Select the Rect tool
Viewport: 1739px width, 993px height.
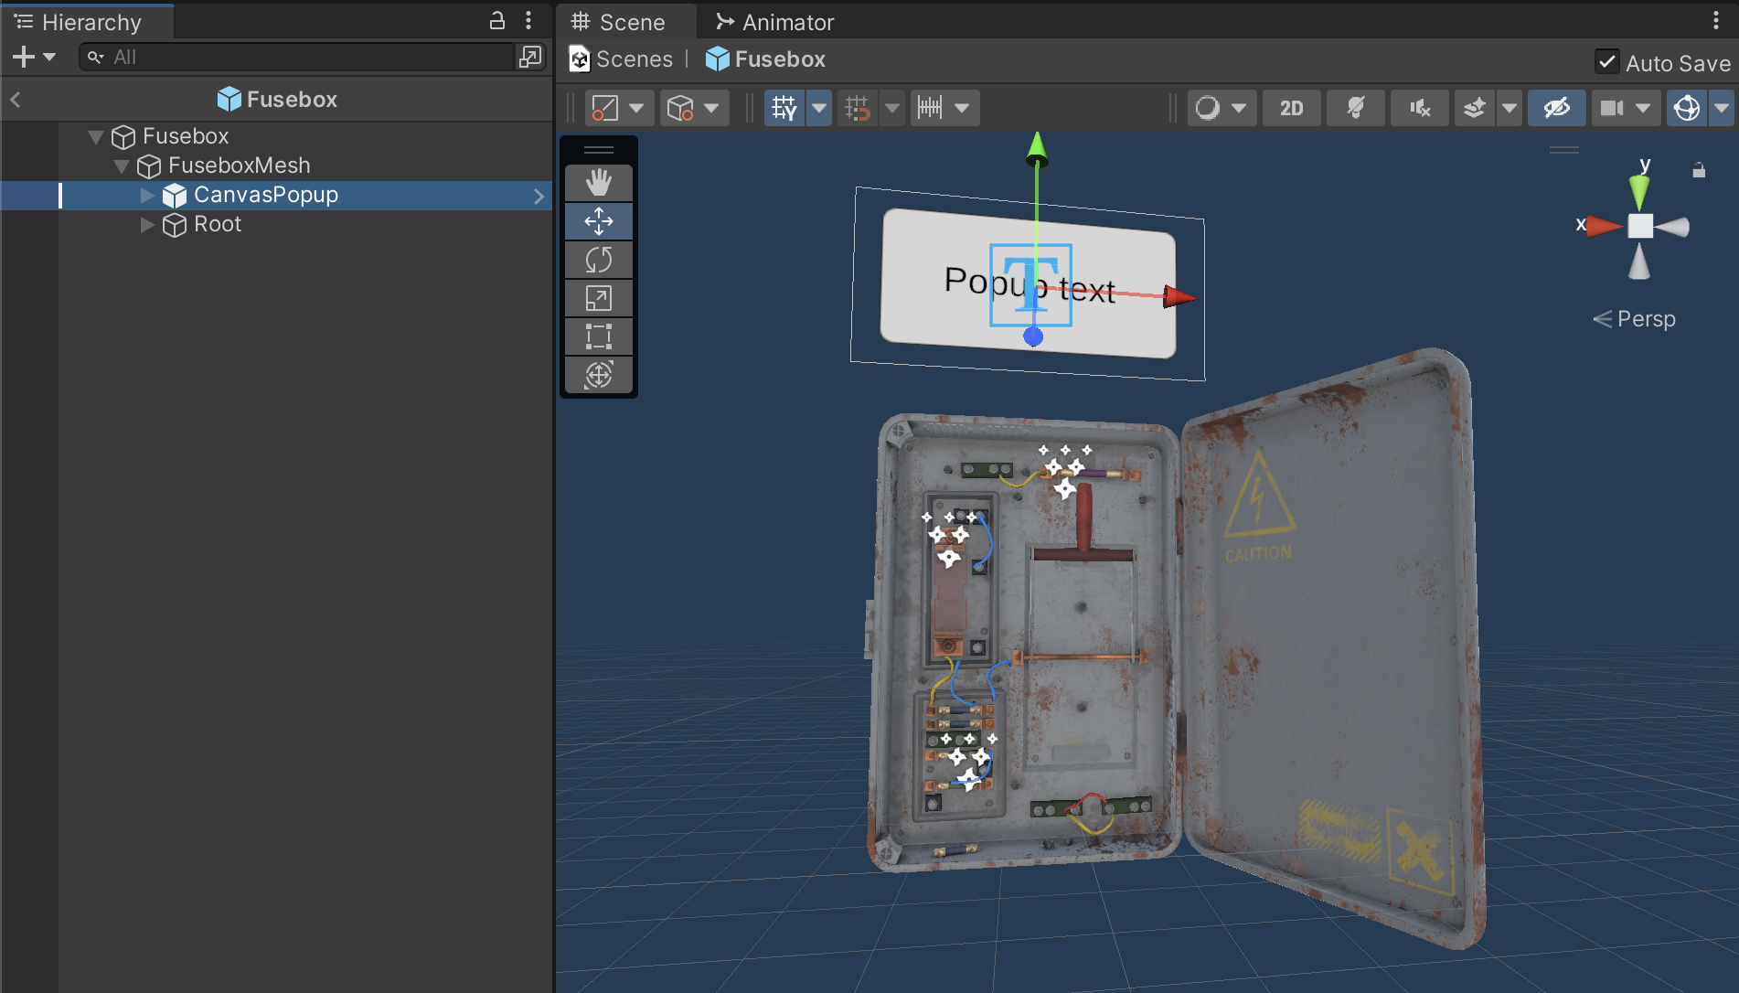tap(599, 336)
